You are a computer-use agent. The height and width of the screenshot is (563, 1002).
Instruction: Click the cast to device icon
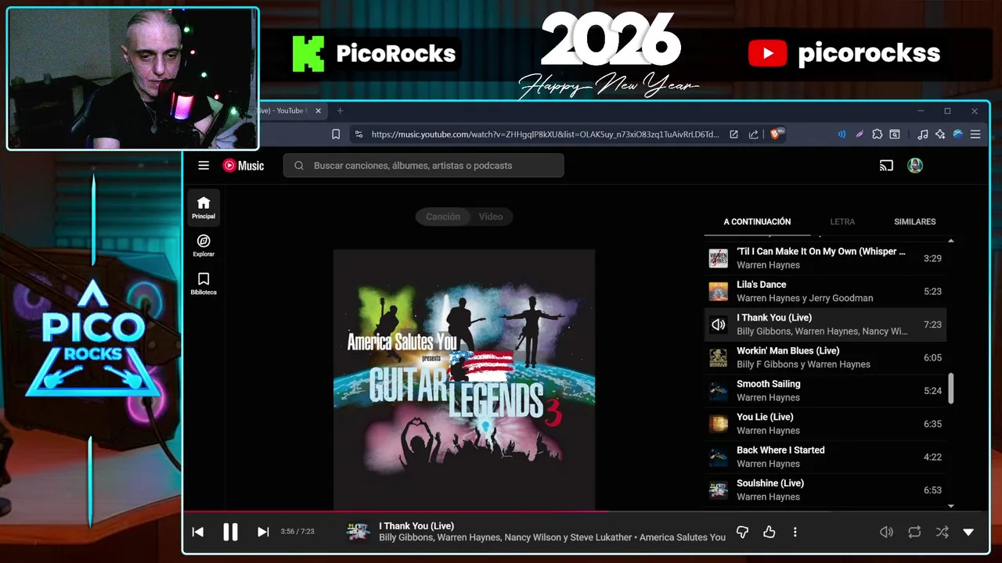pos(886,166)
